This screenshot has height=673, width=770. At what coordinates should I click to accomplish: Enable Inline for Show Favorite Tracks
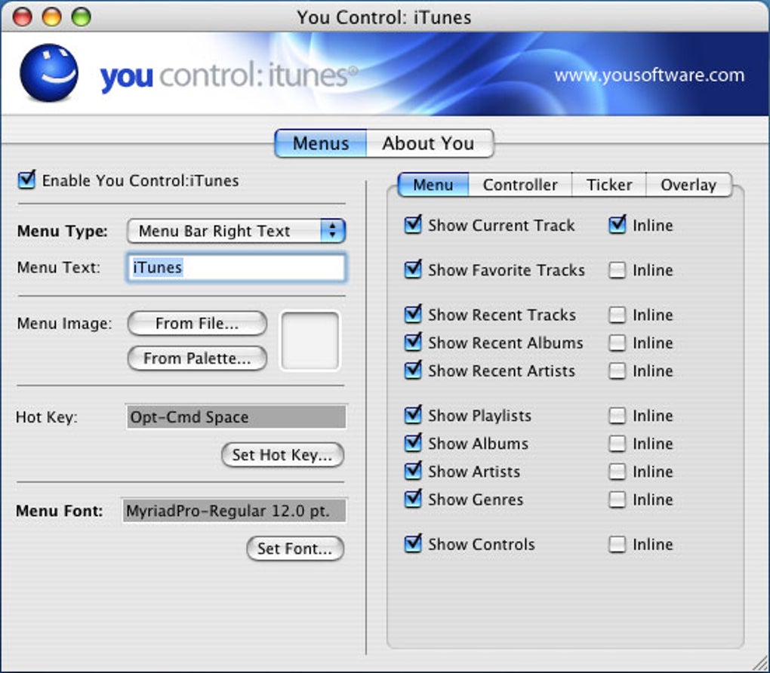618,270
